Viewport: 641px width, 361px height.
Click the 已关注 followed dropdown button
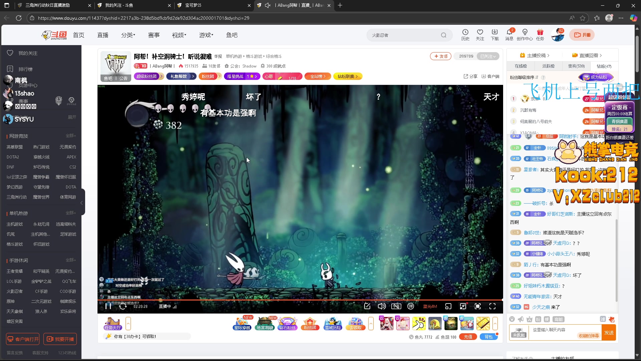pos(488,56)
